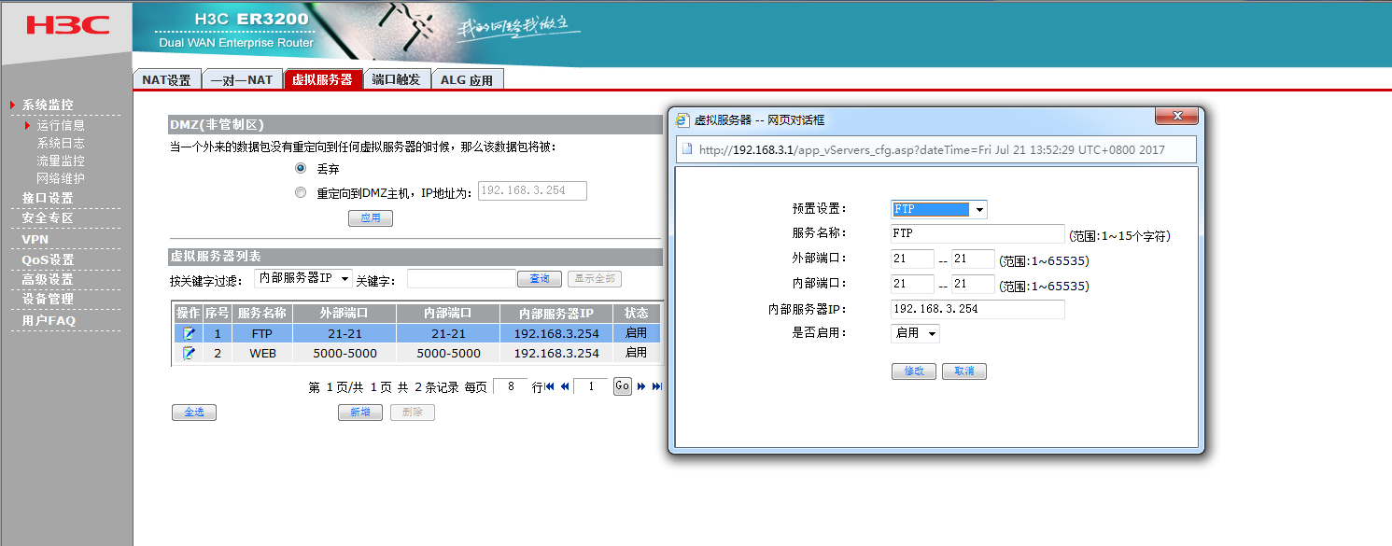Viewport: 1392px width, 546px height.
Task: Click the 取消 button in the dialog
Action: pyautogui.click(x=964, y=371)
